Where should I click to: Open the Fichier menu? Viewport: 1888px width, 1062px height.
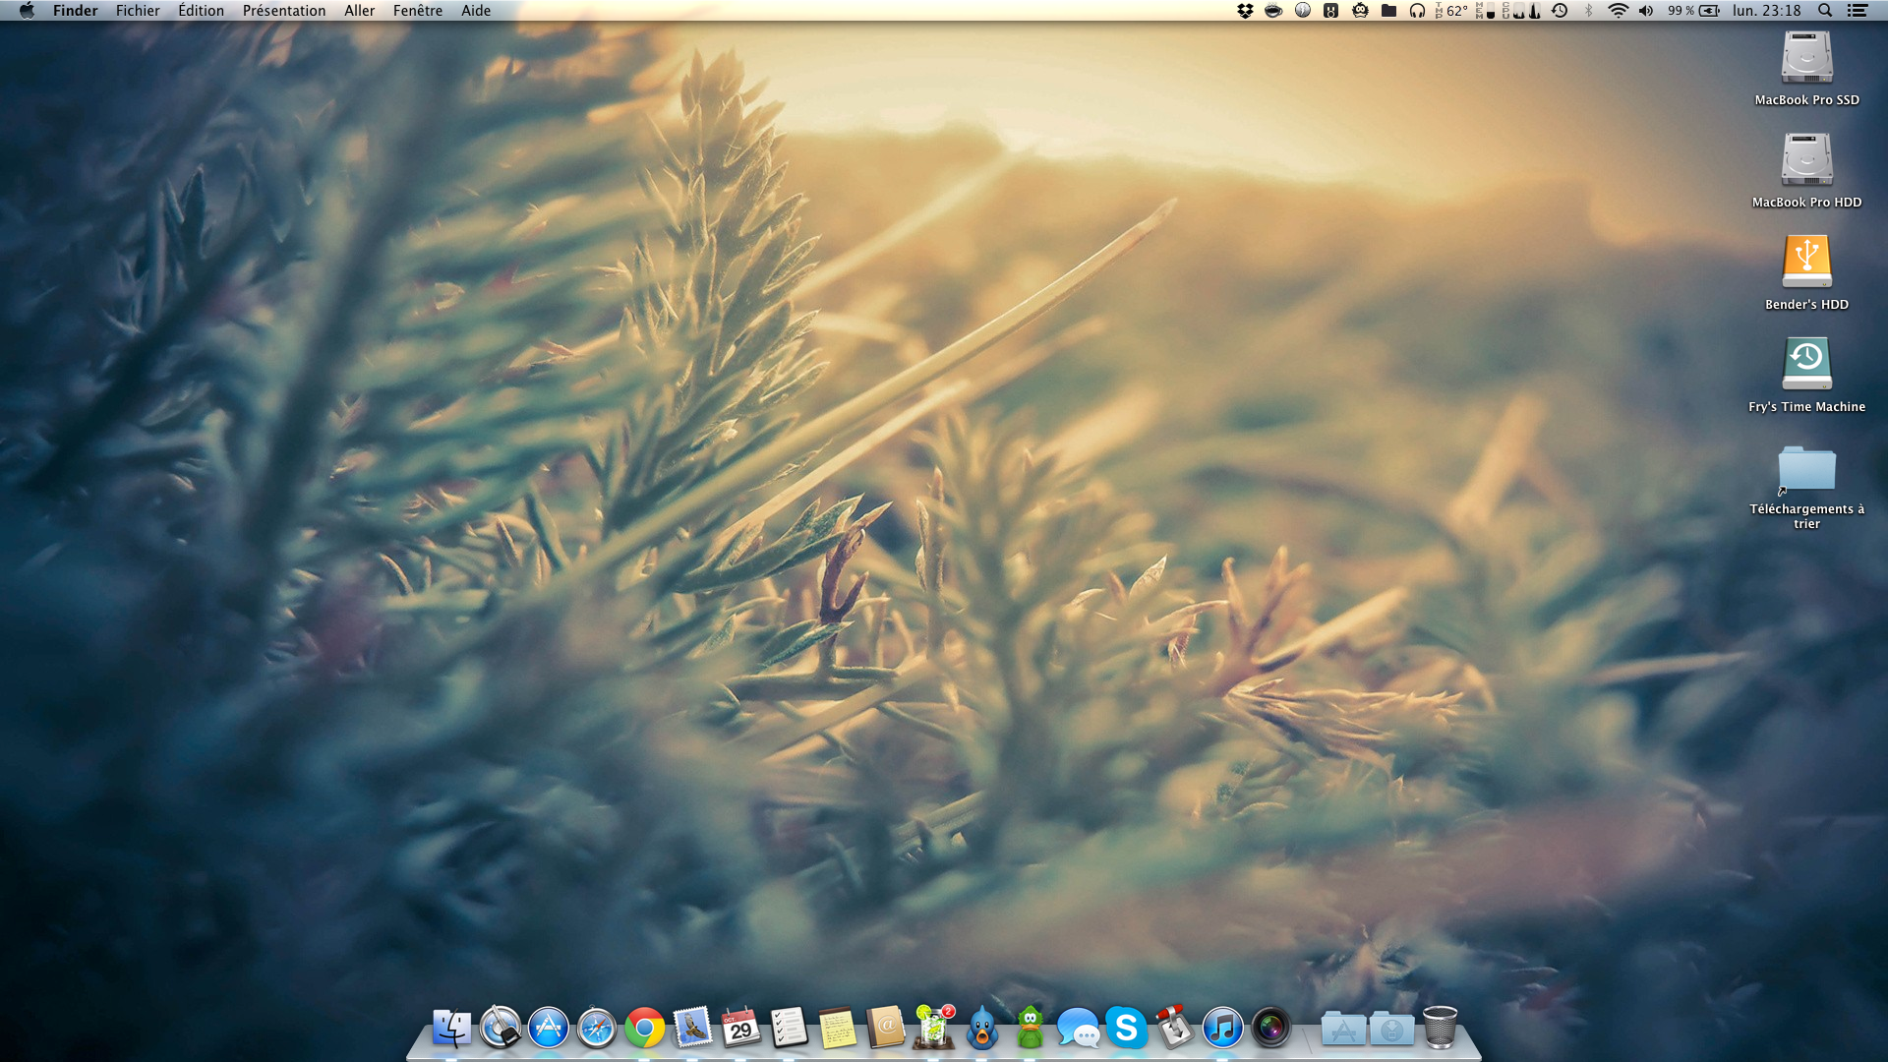click(138, 11)
